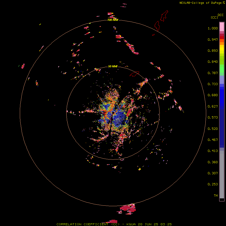Click the 0.573 color scale value
The height and width of the screenshot is (226, 226).
coord(213,118)
